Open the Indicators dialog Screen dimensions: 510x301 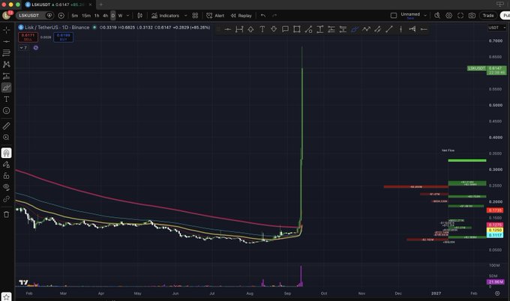click(x=165, y=15)
